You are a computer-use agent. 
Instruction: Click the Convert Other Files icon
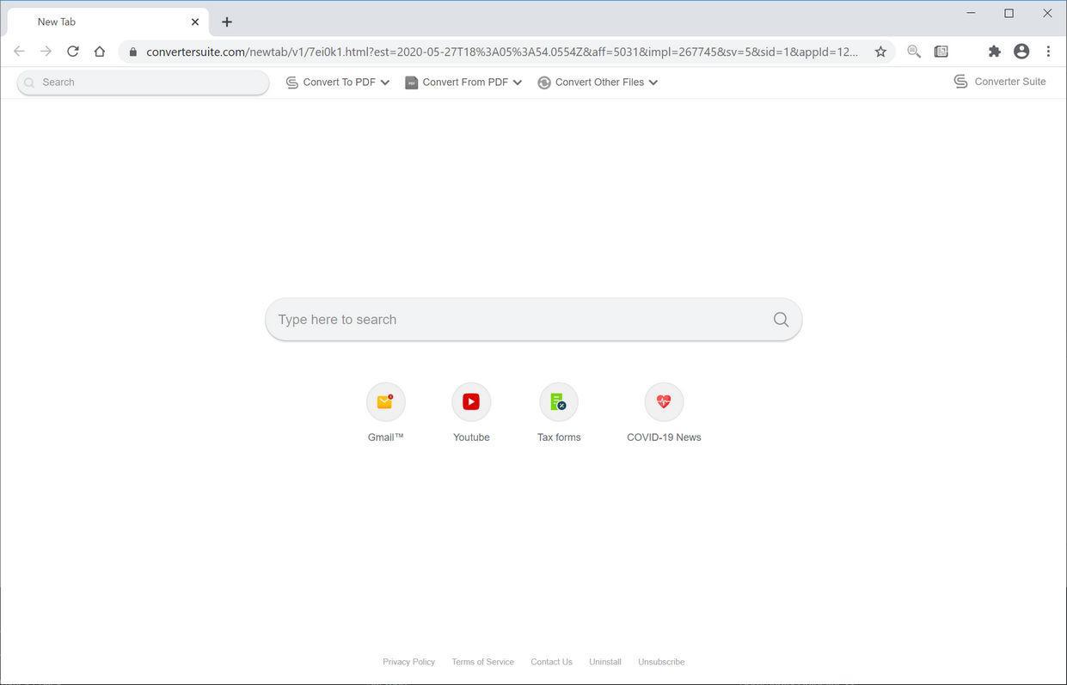click(544, 83)
